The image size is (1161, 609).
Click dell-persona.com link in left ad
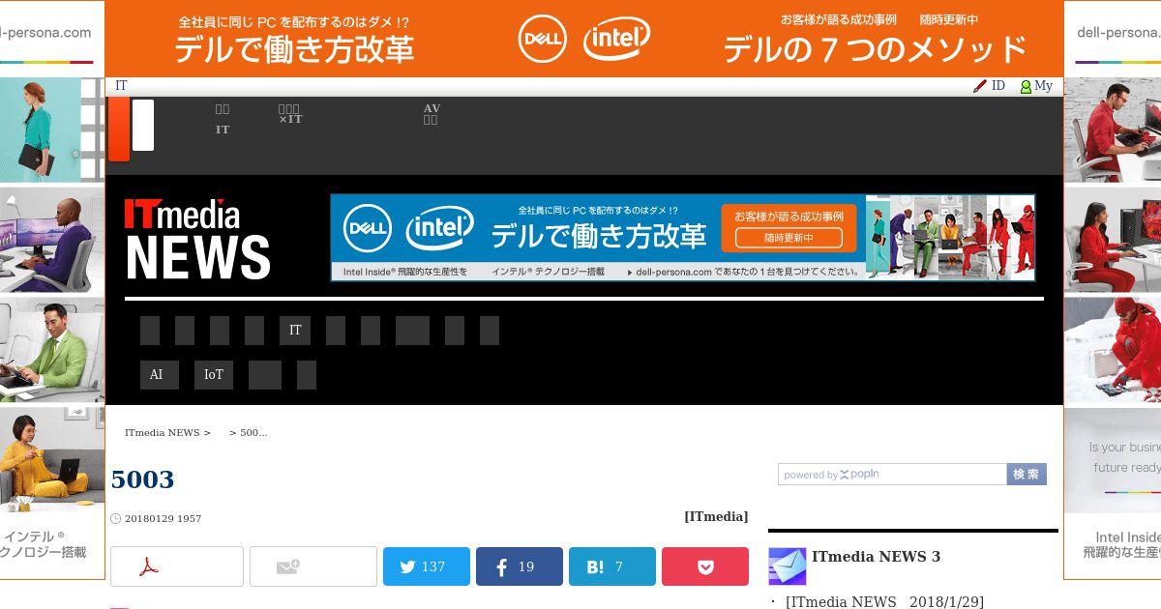[46, 32]
